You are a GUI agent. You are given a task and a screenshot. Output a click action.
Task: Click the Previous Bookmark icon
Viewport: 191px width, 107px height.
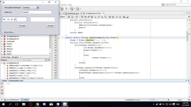click(99, 17)
